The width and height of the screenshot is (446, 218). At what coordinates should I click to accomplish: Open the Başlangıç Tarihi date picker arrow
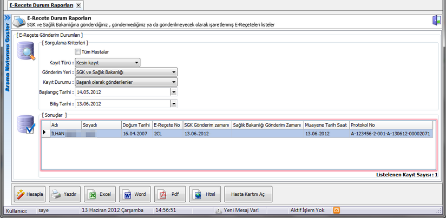coord(173,92)
